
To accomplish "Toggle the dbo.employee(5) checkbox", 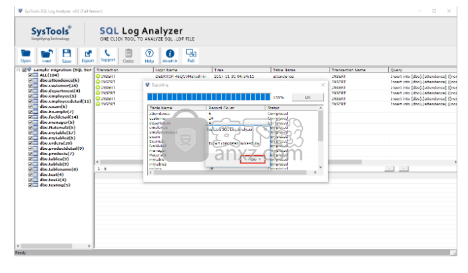I will coord(30,96).
